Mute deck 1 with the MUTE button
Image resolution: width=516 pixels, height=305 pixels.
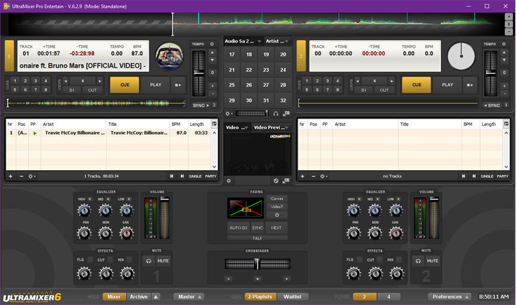(x=163, y=261)
